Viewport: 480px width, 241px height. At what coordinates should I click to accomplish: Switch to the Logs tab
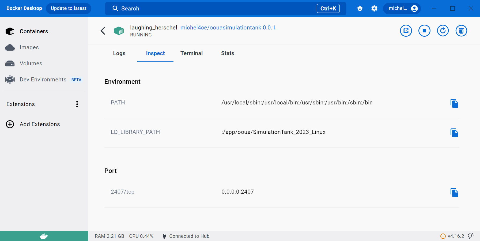(x=119, y=53)
